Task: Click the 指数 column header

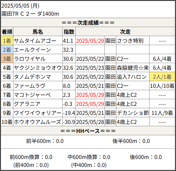Action: pyautogui.click(x=69, y=32)
